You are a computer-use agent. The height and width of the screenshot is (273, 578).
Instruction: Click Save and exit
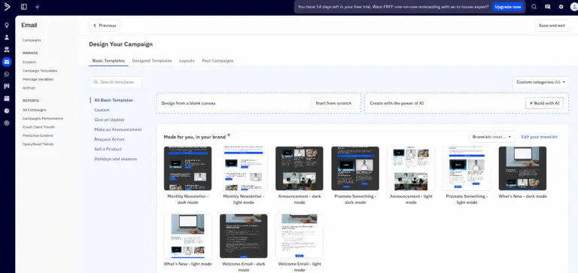click(x=552, y=26)
